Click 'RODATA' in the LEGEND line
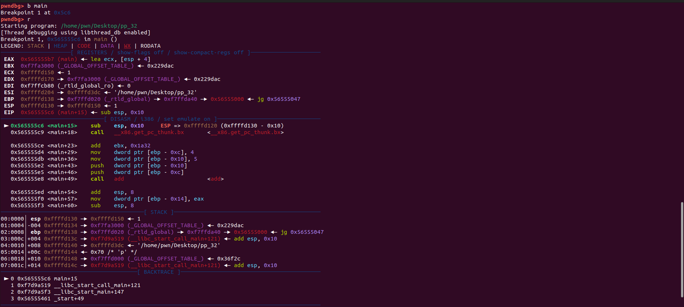This screenshot has height=307, width=684. point(151,46)
